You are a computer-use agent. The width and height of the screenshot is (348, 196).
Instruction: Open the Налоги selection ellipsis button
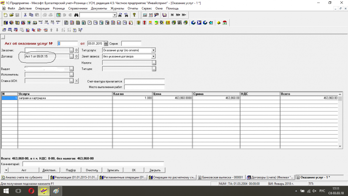154,63
